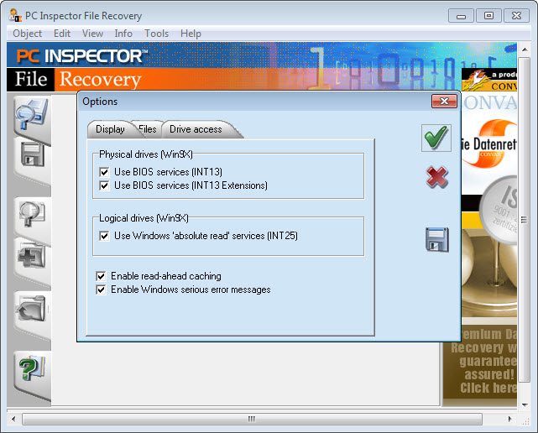538x433 pixels.
Task: Click the PC Inspector title bar app icon
Action: point(15,16)
